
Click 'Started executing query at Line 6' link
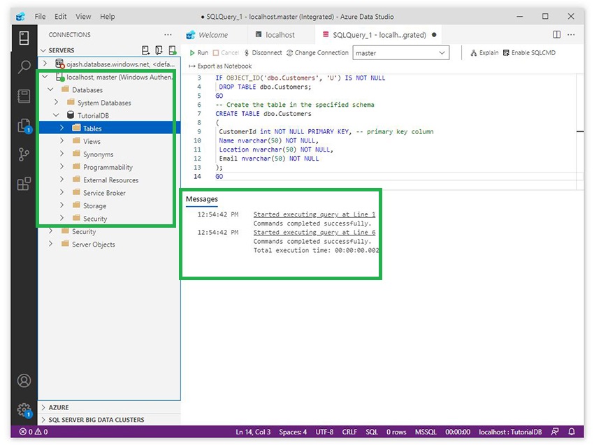tap(314, 232)
